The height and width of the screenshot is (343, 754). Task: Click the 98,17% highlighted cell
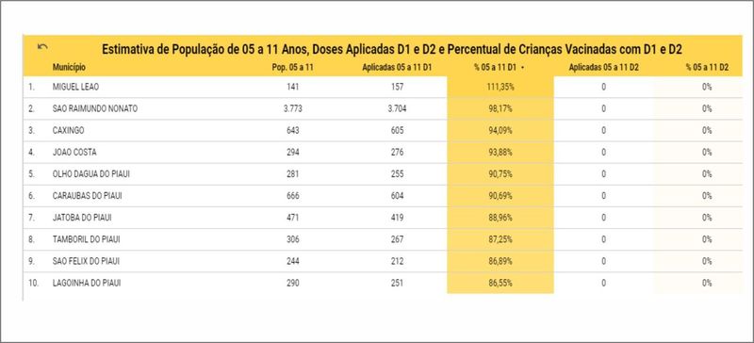coord(500,108)
